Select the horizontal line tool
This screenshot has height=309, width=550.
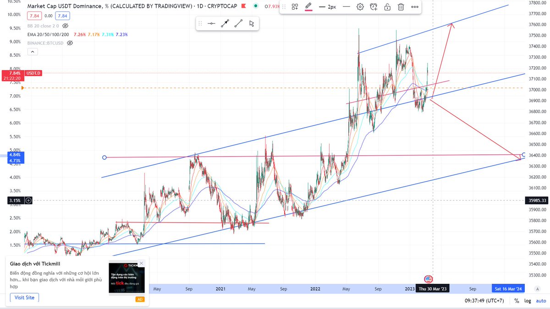(x=211, y=24)
